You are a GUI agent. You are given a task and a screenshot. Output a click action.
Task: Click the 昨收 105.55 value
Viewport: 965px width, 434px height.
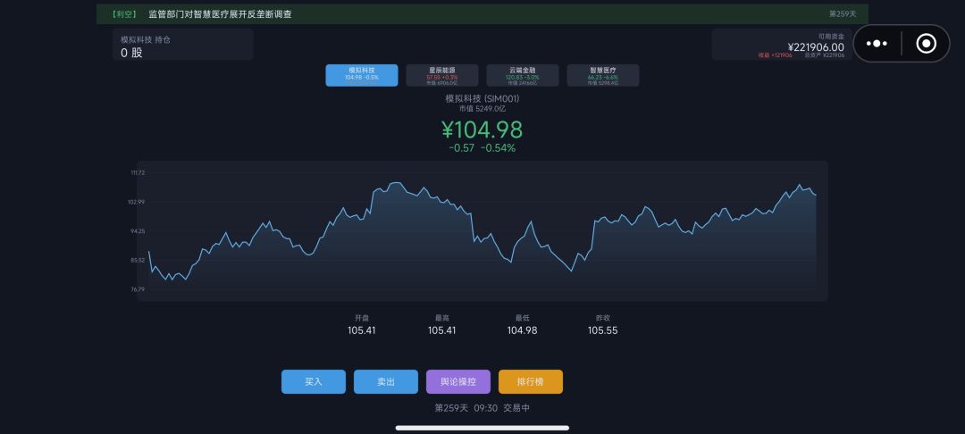point(602,330)
